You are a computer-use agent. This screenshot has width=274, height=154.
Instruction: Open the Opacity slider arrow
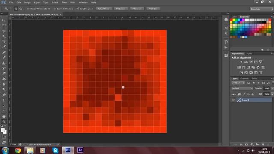272,89
